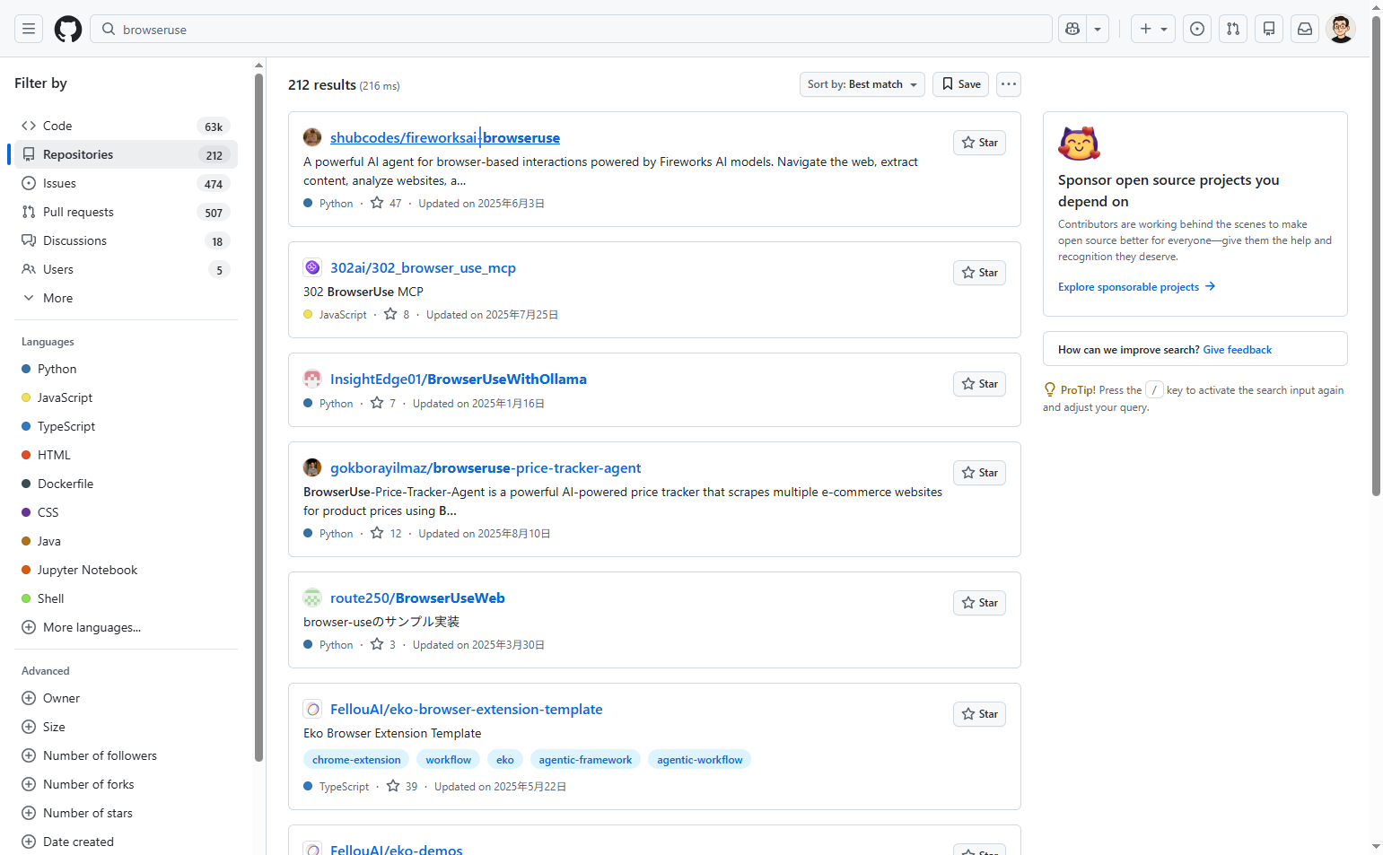Star gokborayilmaz browseruse-price-tracker-agent repository

pos(979,473)
